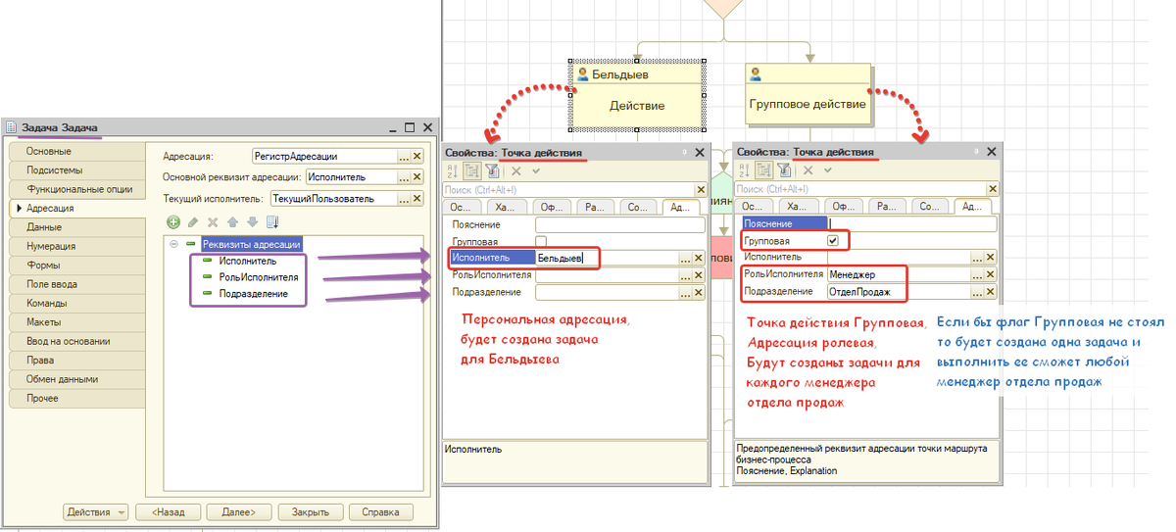Screen dimensions: 1176x532
Task: Click the green Add attribute icon in Задача window
Action: 173,222
